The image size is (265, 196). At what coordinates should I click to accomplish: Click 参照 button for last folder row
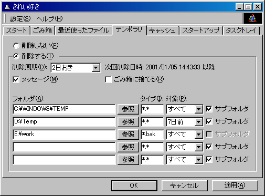pos(128,160)
